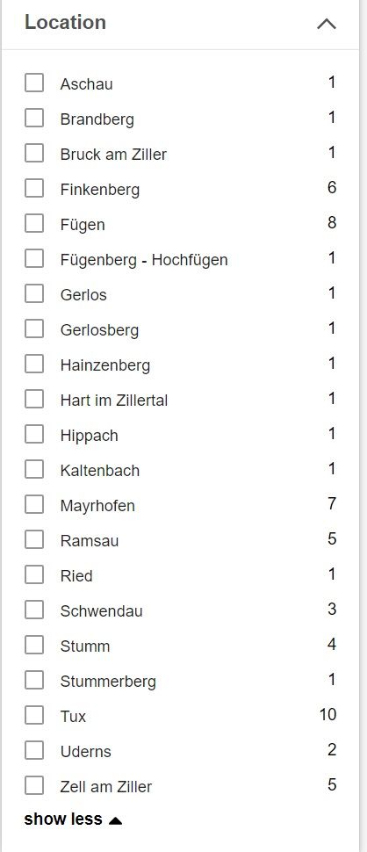Image resolution: width=367 pixels, height=852 pixels.
Task: Collapse the Location filter chevron
Action: pos(327,24)
